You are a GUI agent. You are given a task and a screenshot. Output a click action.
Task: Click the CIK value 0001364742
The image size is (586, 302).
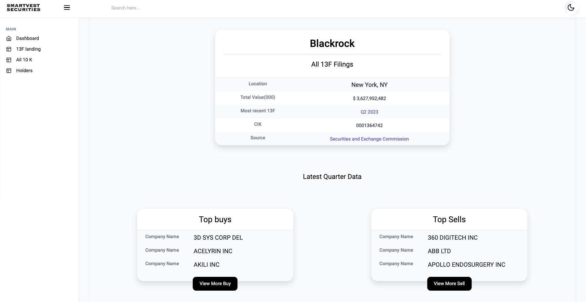coord(369,126)
